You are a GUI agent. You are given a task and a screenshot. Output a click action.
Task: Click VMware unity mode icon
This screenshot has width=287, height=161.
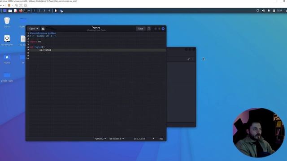[x=26, y=5]
